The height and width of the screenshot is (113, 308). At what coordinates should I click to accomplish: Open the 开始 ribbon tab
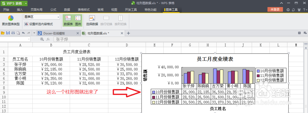click(6, 9)
